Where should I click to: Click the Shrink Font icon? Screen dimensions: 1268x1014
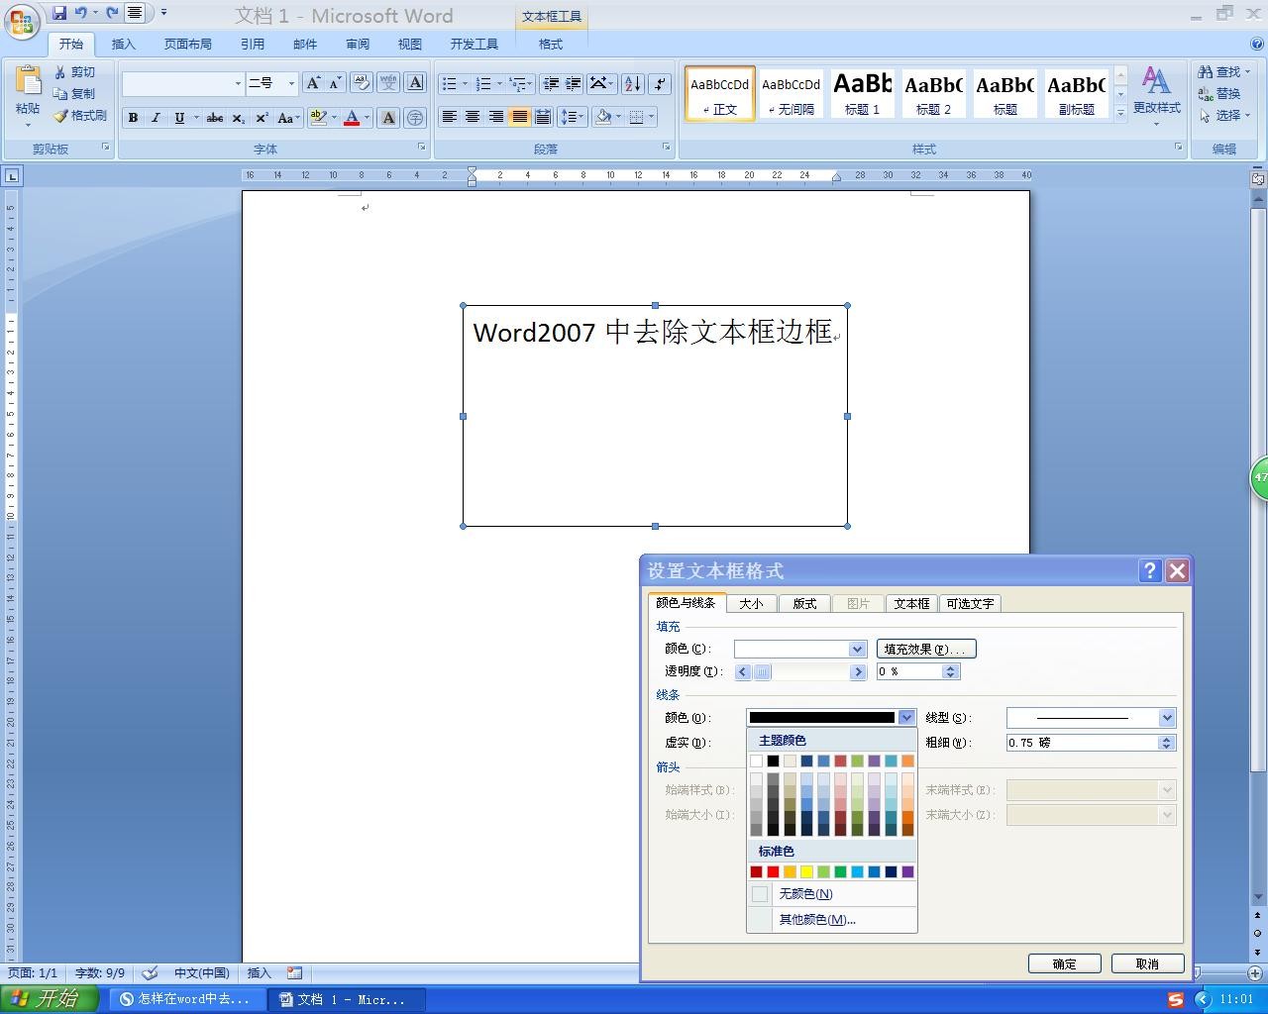tap(335, 83)
